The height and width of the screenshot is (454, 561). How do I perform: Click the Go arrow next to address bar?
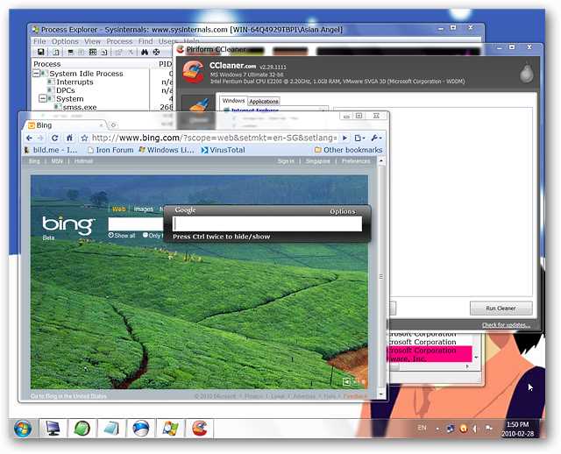(344, 138)
